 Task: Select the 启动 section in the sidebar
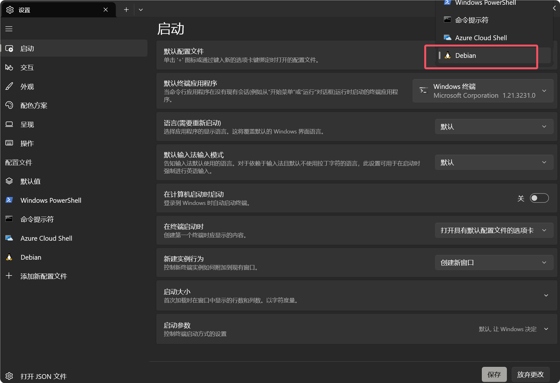click(27, 48)
